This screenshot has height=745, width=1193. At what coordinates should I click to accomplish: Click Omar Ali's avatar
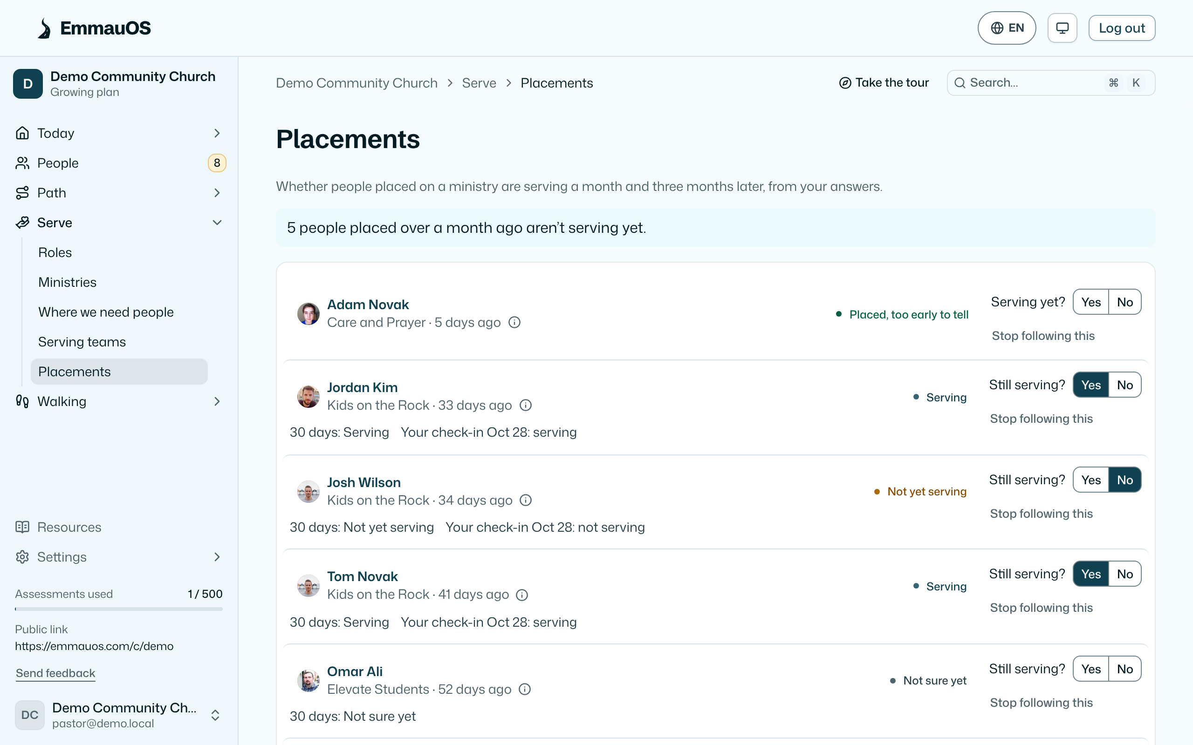[308, 680]
